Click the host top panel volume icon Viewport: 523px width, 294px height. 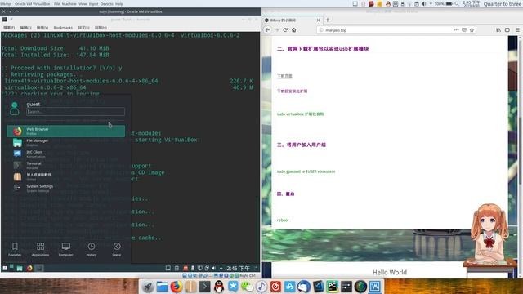pyautogui.click(x=423, y=4)
